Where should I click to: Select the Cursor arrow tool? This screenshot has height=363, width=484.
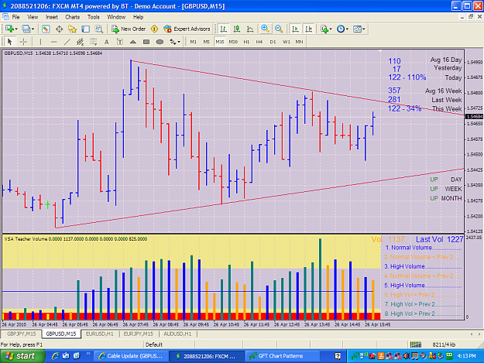click(x=9, y=42)
